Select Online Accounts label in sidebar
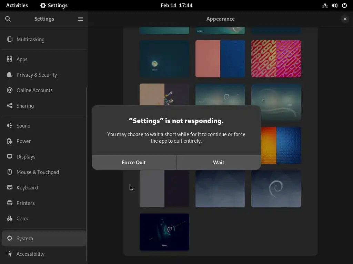 (x=34, y=90)
